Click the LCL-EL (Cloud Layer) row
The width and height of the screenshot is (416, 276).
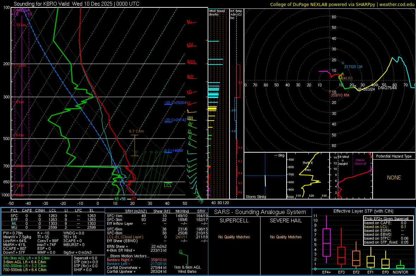pos(157,237)
